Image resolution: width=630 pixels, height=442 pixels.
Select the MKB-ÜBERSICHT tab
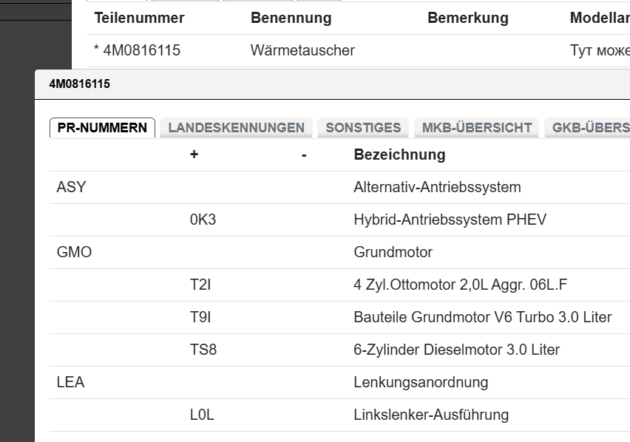click(x=474, y=127)
